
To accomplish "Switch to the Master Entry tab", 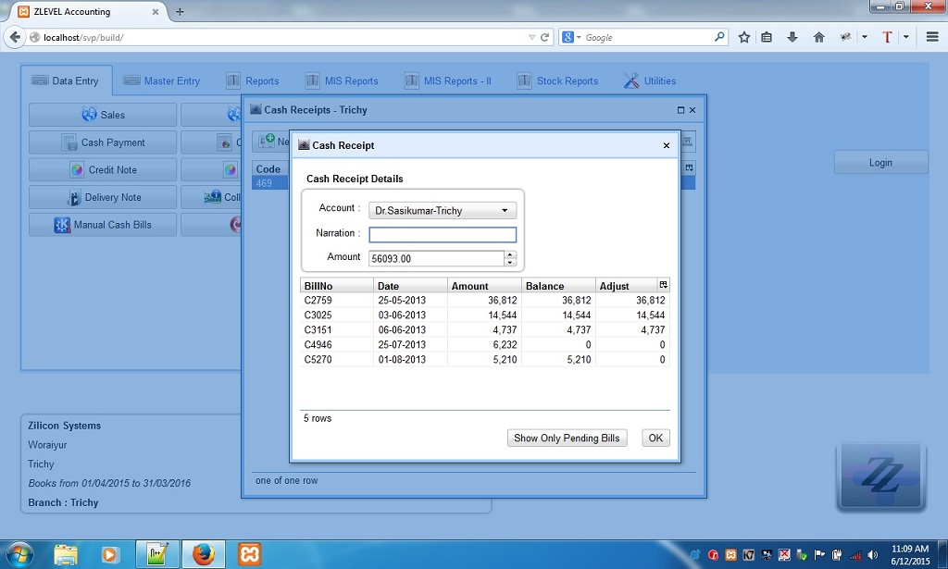I will [x=163, y=80].
